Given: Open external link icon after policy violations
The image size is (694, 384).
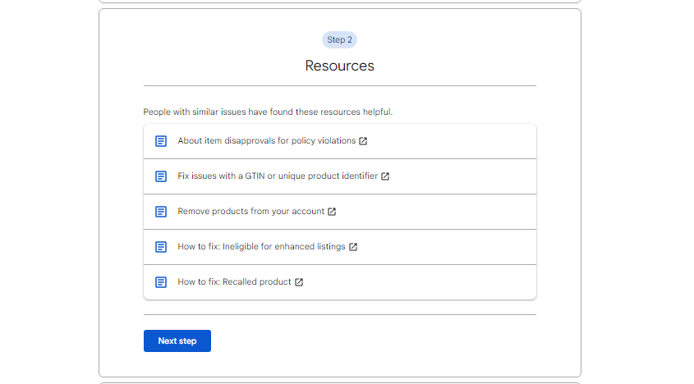Looking at the screenshot, I should click(363, 140).
